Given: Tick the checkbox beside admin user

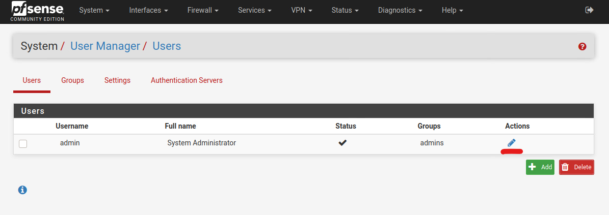Looking at the screenshot, I should pyautogui.click(x=23, y=144).
